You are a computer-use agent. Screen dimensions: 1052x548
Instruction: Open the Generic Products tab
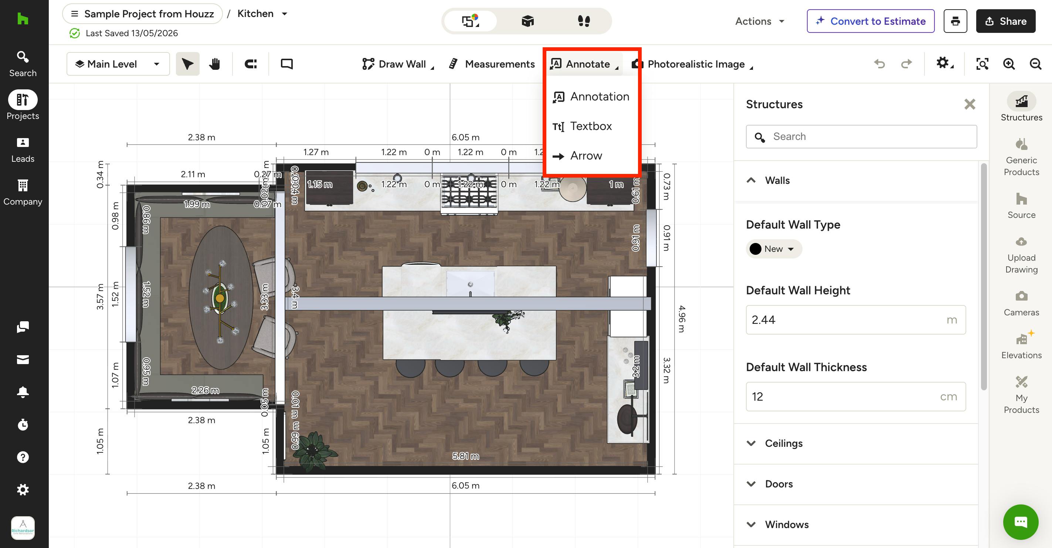1021,157
